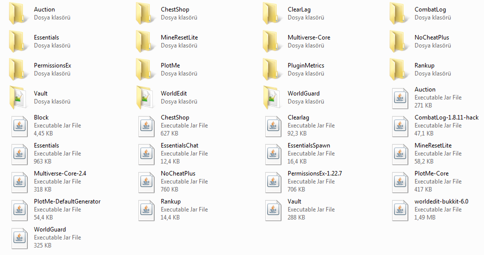Viewport: 484px width, 255px height.
Task: Open the ClearLag folder icon
Action: click(271, 13)
